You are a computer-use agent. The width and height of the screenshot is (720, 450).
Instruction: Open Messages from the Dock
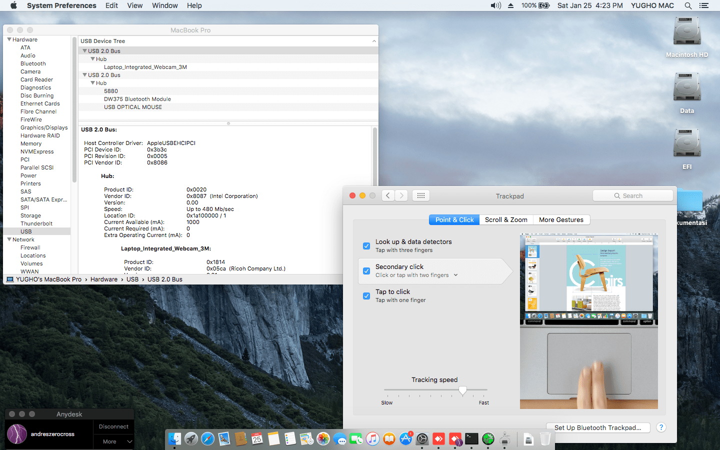coord(339,439)
